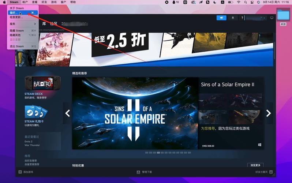Open the 帮助 menu bar item
The image size is (292, 183).
point(73,2)
